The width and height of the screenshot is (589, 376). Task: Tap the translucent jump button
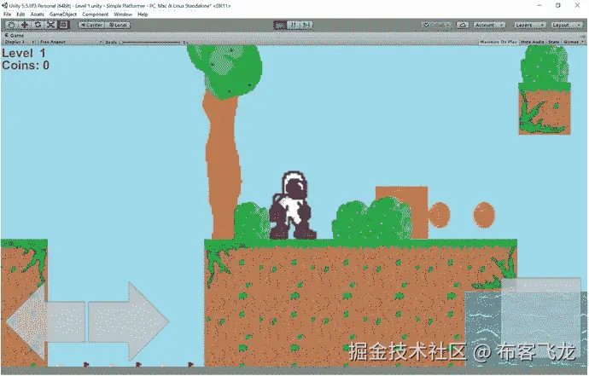tap(541, 317)
